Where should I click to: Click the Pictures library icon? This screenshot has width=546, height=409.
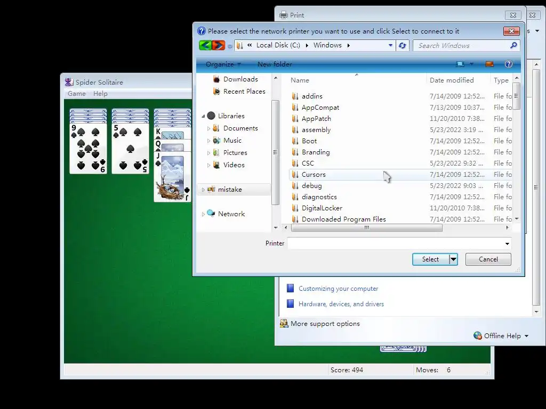click(x=216, y=153)
